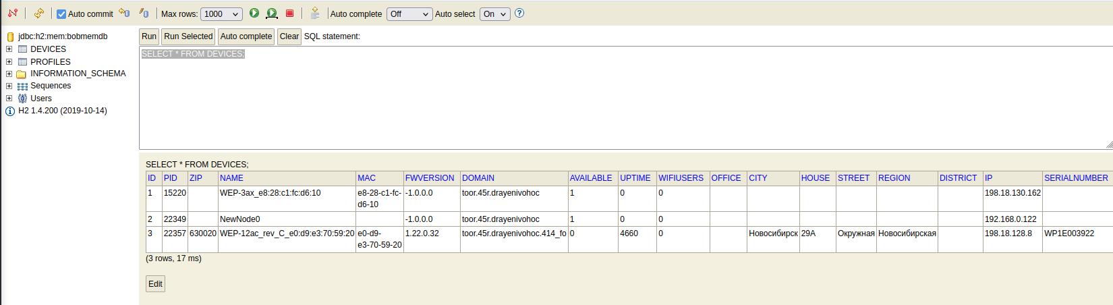Click the PROFILES table icon
The height and width of the screenshot is (305, 1113).
point(22,61)
